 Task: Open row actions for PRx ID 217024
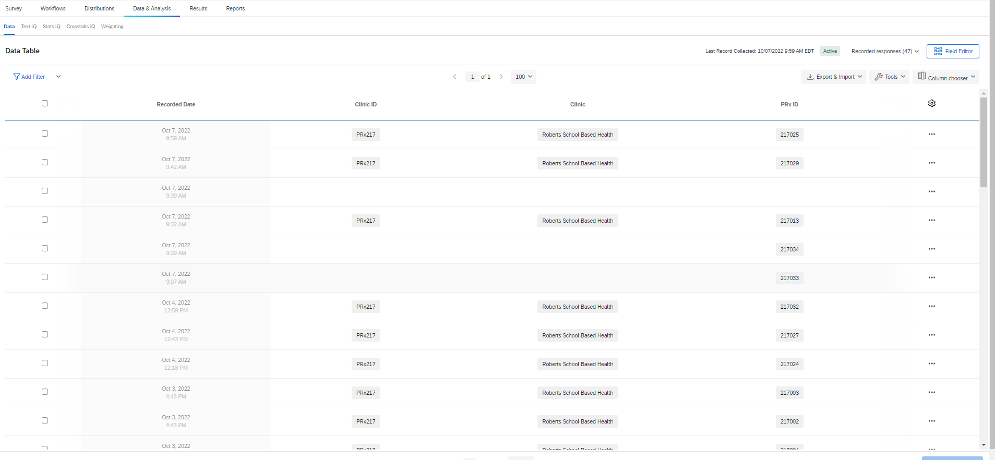click(x=931, y=364)
